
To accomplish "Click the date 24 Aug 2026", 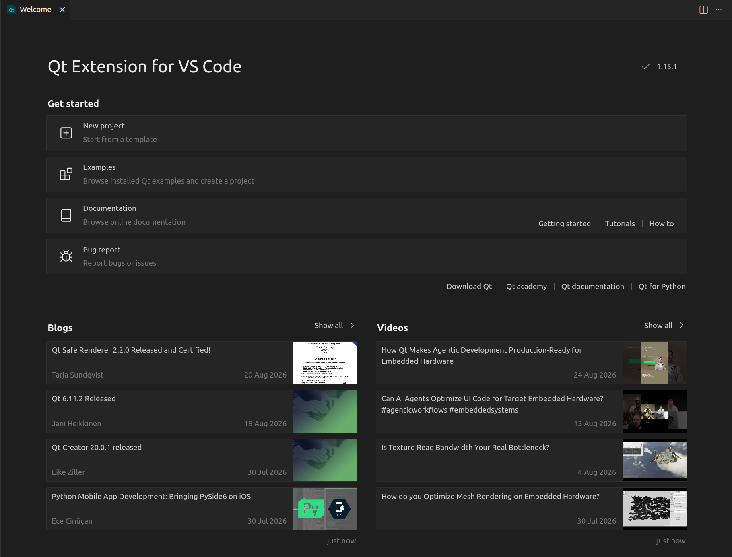I will click(x=595, y=375).
